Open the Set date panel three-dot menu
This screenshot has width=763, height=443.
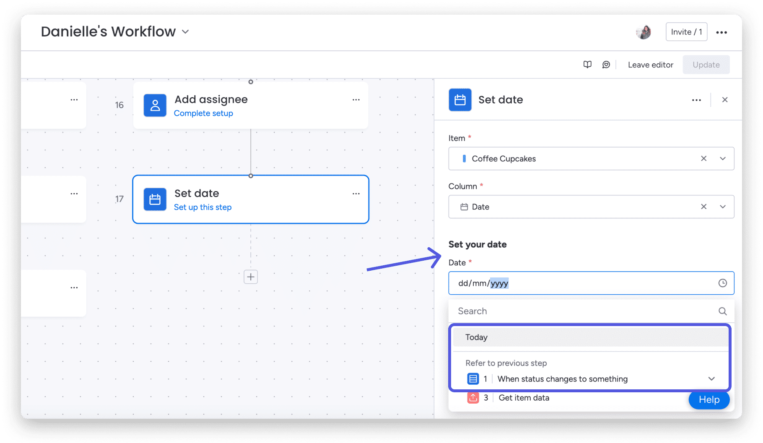click(x=696, y=100)
